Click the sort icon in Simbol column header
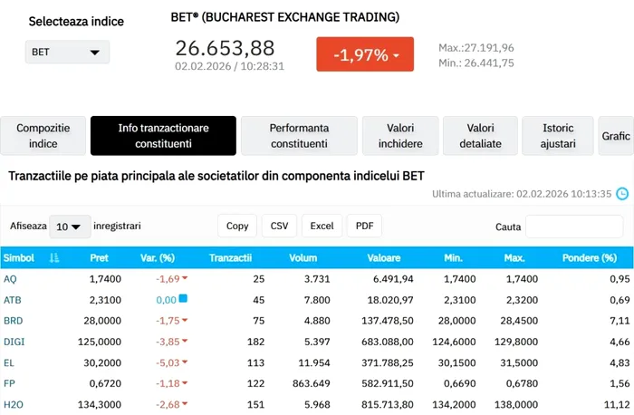 tap(54, 258)
